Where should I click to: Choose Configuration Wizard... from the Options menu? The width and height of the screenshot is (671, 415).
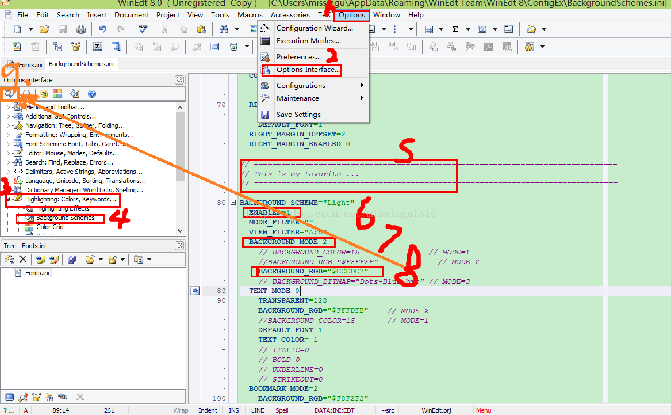313,28
